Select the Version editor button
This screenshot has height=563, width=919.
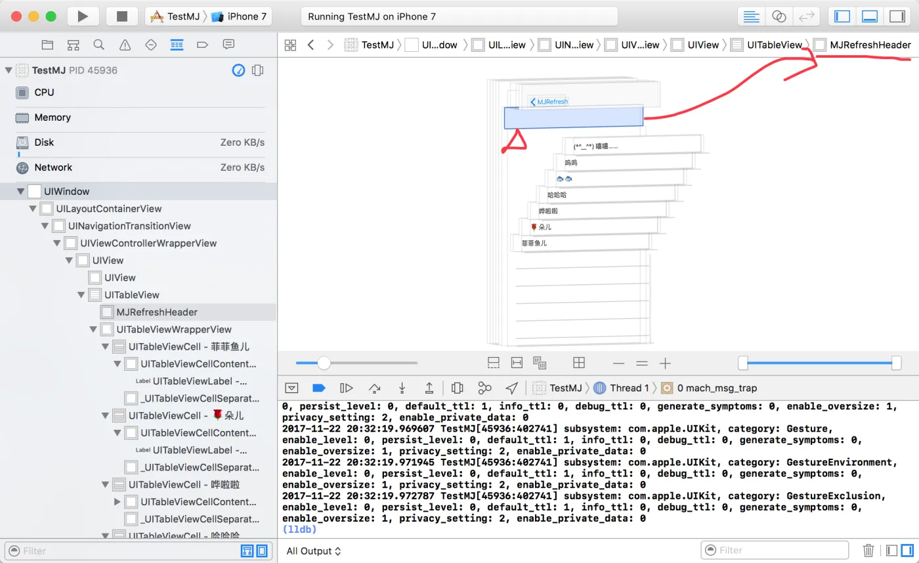[806, 16]
